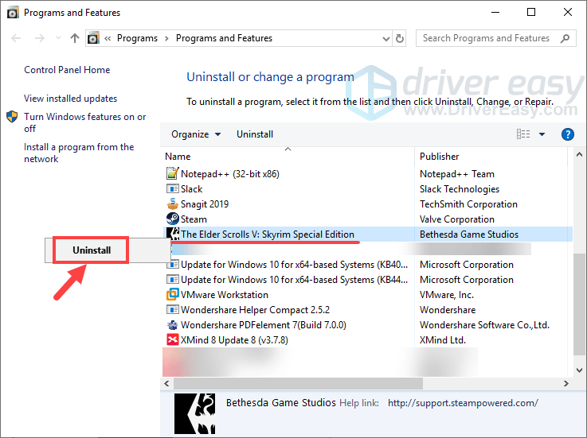The image size is (587, 438).
Task: Choose Uninstall from the context menu
Action: click(91, 250)
